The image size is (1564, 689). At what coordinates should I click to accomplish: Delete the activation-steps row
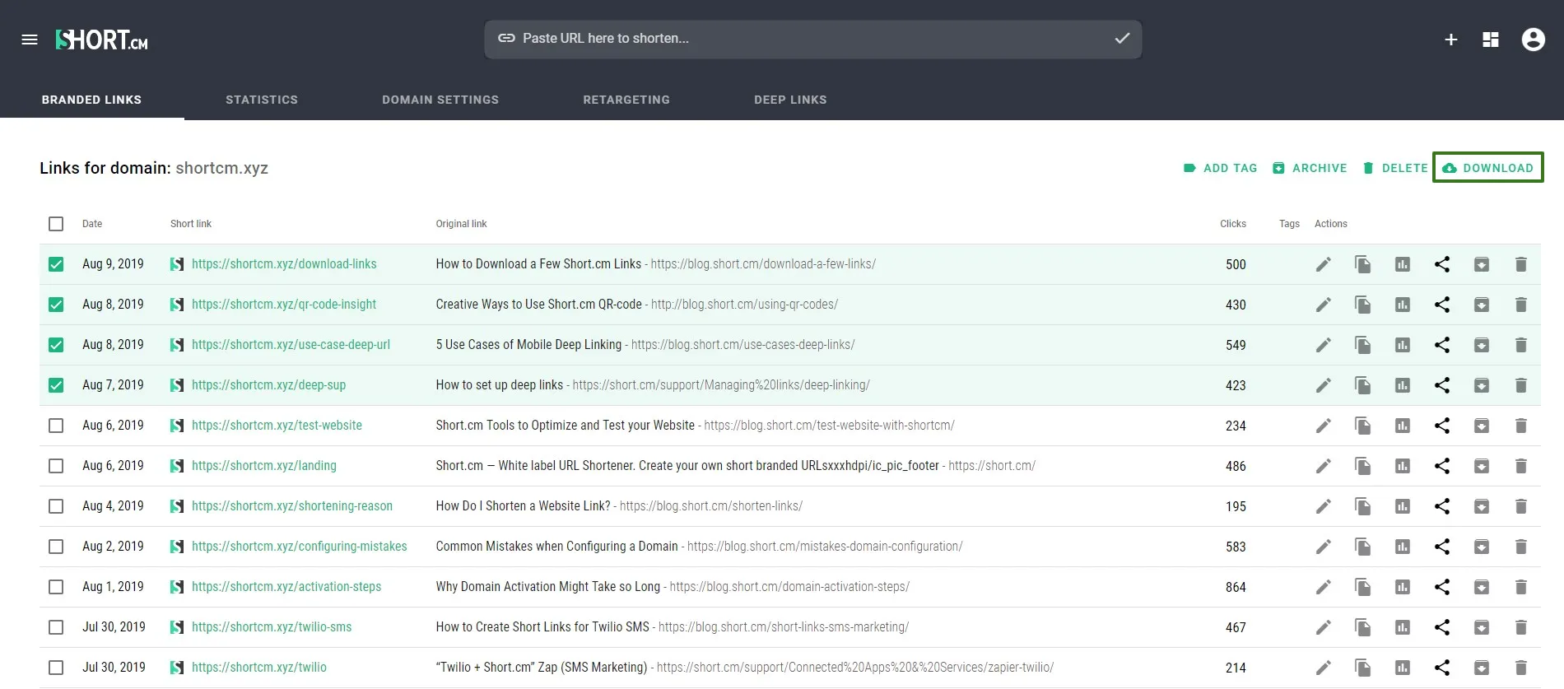pos(1521,587)
